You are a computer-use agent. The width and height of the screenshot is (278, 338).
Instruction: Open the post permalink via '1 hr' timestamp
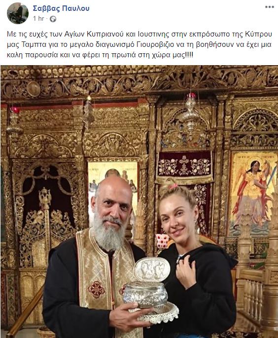(38, 19)
